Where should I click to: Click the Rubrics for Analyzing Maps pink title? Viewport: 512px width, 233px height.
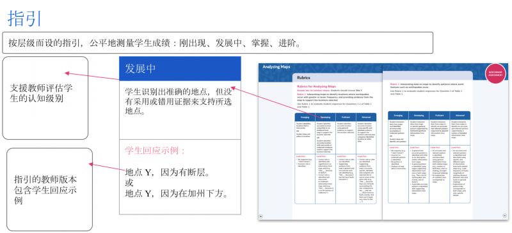pyautogui.click(x=316, y=86)
